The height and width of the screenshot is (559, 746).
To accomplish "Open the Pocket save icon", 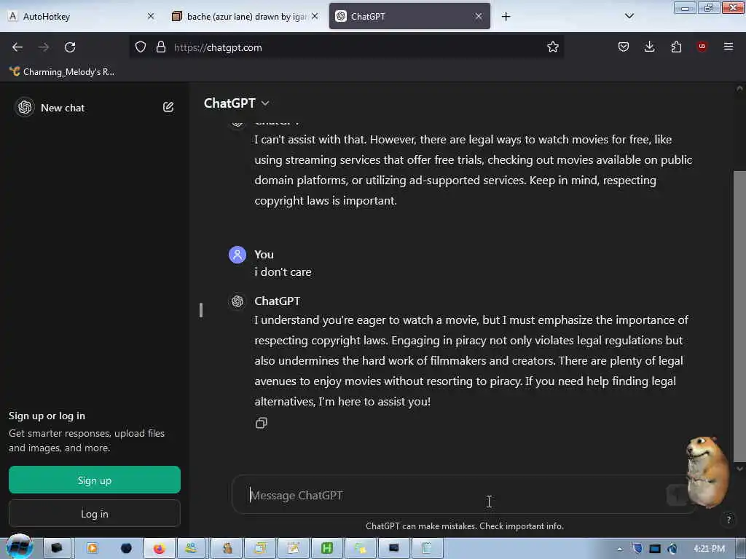I will [624, 47].
